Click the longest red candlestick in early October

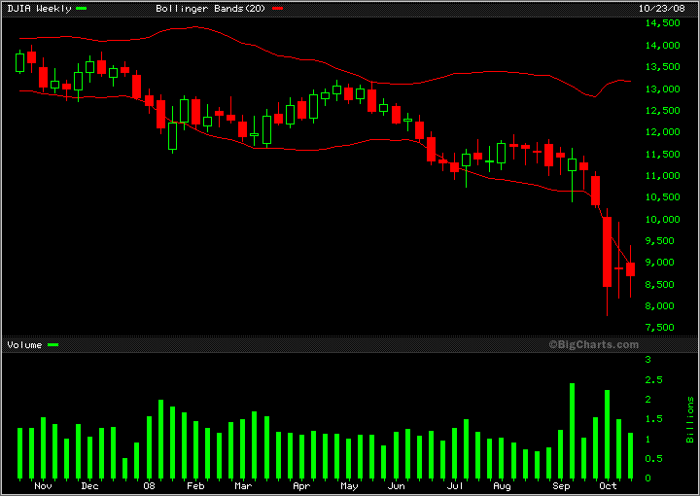tap(607, 262)
